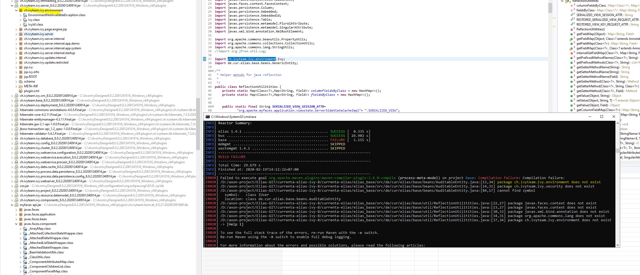The image size is (640, 275).
Task: Click the '[Help 1]' text in the cmd output
Action: (x=235, y=224)
